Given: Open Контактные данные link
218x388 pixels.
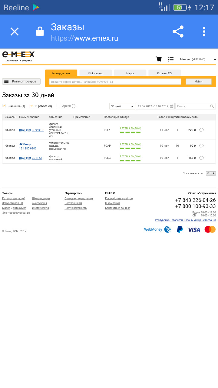Looking at the screenshot, I should (x=117, y=208).
